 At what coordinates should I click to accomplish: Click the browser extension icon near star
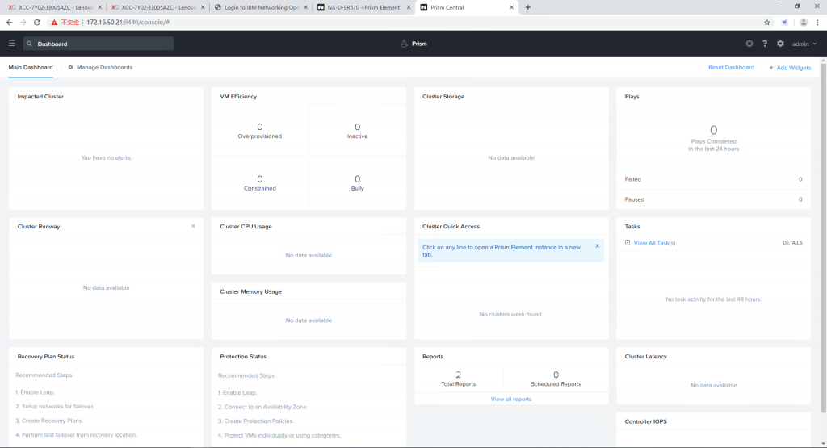[785, 22]
